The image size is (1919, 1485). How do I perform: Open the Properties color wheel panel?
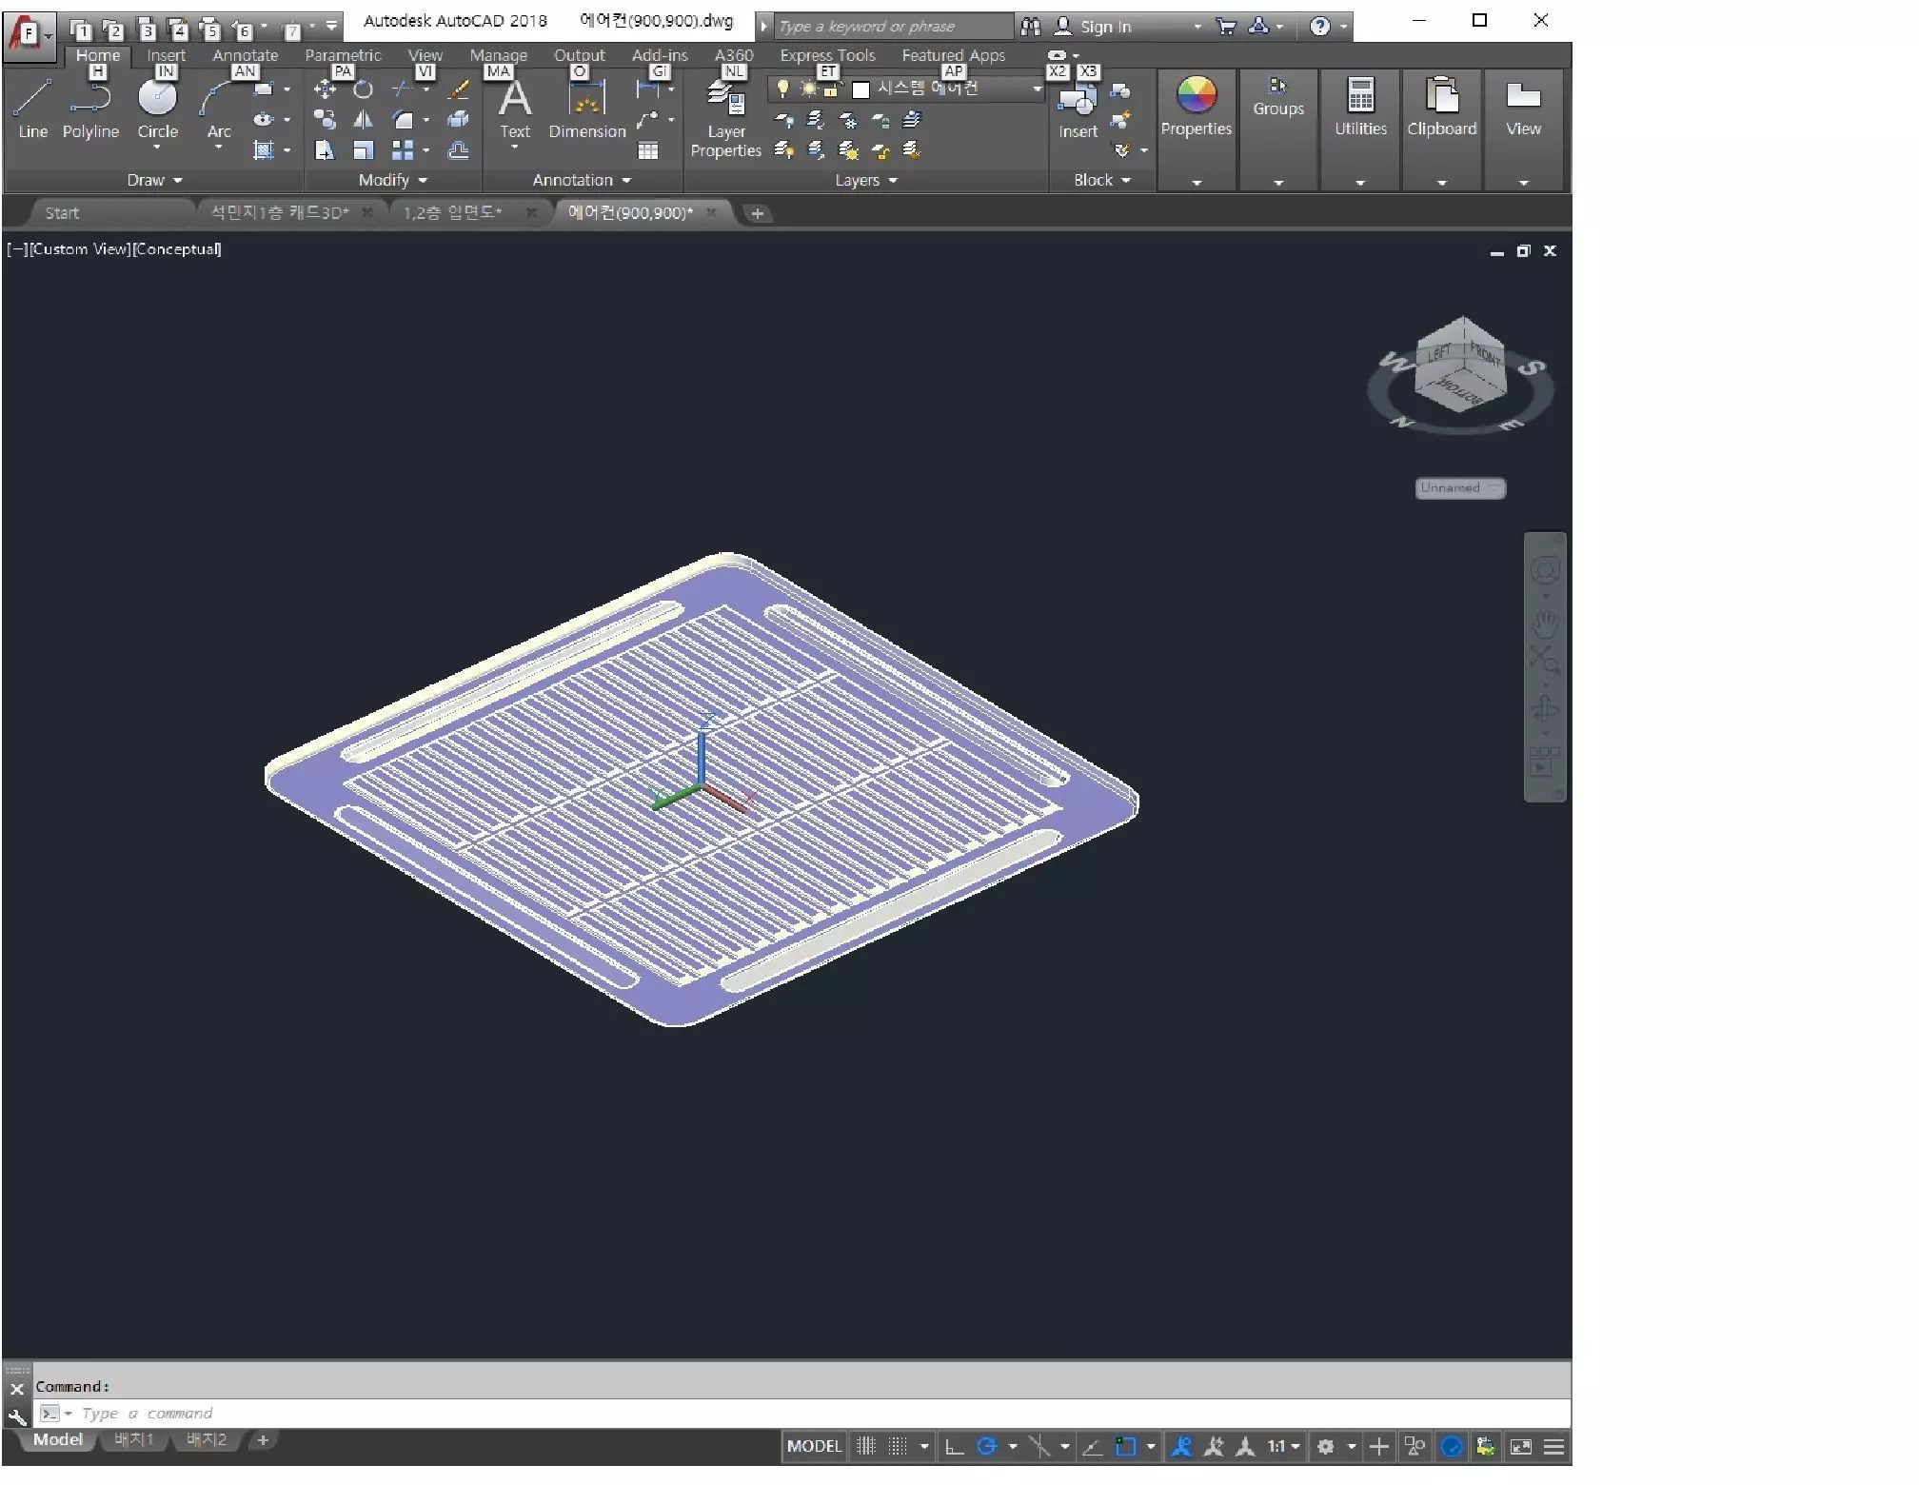tap(1196, 107)
